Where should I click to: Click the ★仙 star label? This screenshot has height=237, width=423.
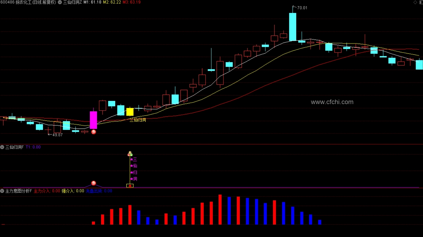[133, 166]
